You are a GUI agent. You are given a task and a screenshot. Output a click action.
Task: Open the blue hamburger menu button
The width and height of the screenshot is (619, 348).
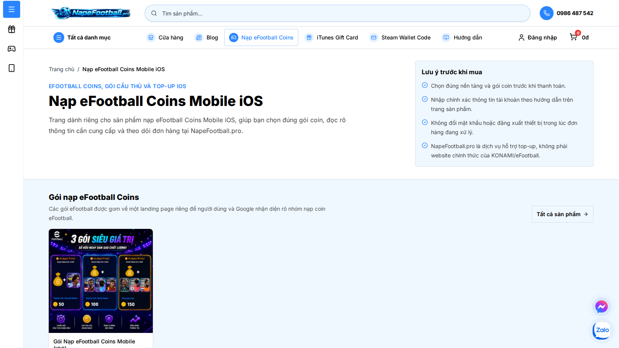[12, 9]
